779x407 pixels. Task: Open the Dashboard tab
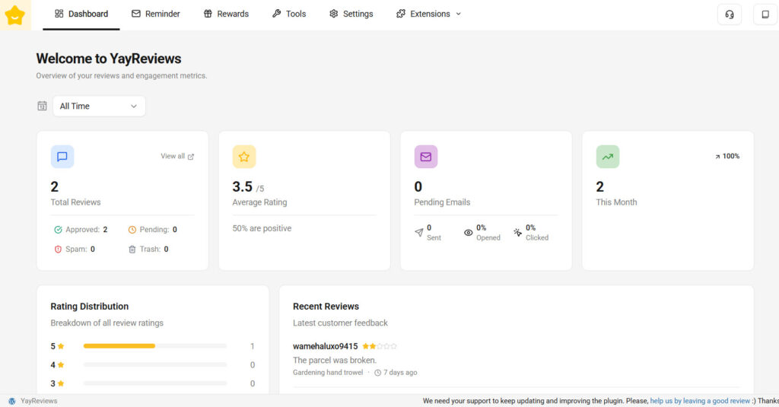pos(81,14)
